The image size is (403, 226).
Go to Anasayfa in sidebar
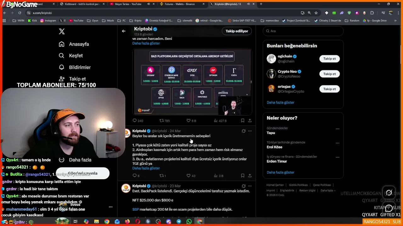(74, 44)
